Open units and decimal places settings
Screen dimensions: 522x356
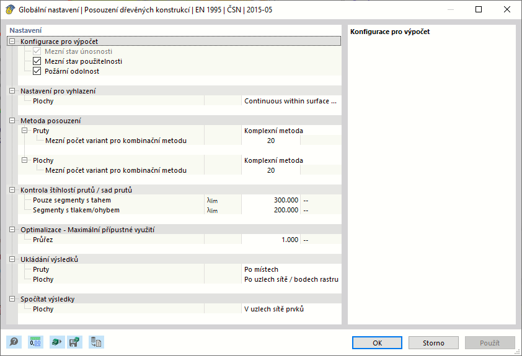pyautogui.click(x=35, y=341)
